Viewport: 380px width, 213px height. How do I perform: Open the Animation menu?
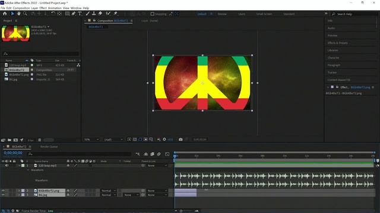pos(55,8)
